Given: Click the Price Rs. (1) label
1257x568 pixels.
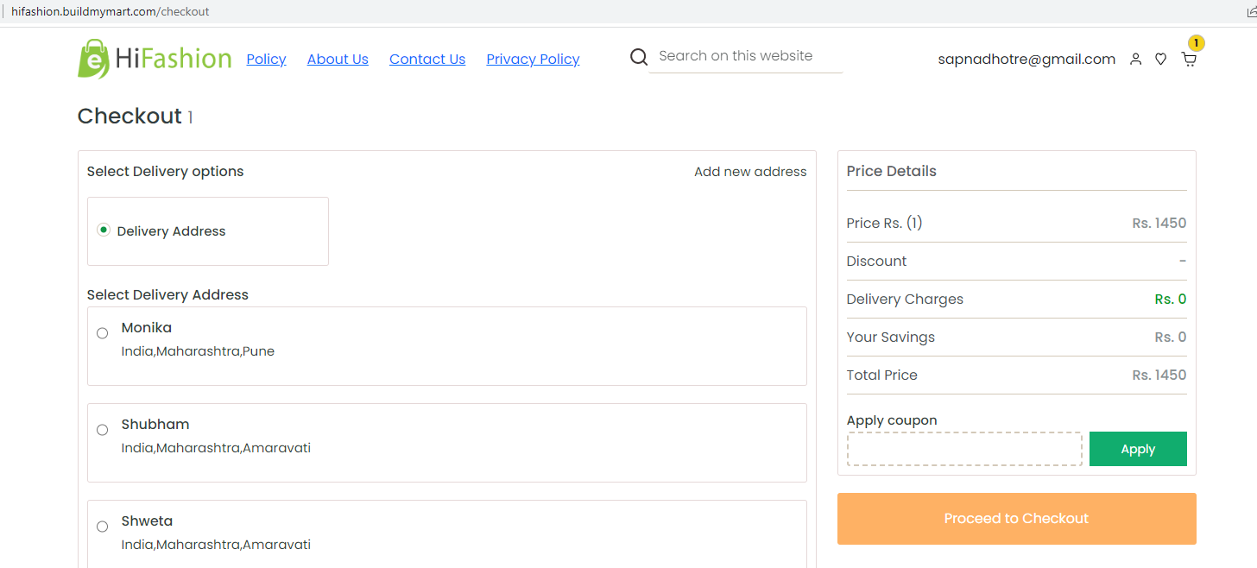Looking at the screenshot, I should tap(884, 223).
